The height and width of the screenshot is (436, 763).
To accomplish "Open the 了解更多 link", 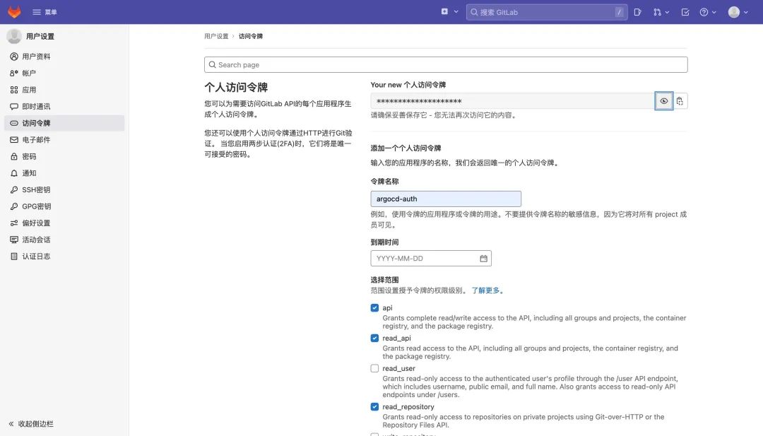I will [485, 290].
